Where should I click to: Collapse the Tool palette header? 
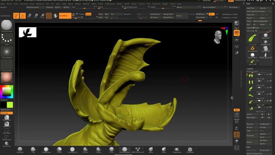[x=248, y=3]
